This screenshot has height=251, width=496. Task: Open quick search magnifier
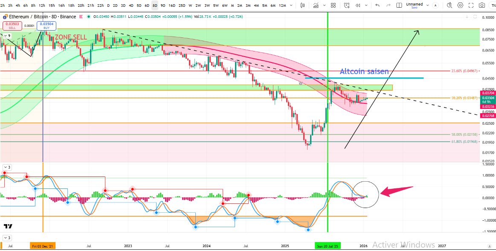(x=450, y=6)
